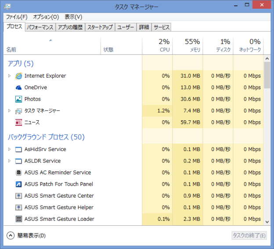Sort by the ディスク column header
This screenshot has width=274, height=249.
click(x=218, y=46)
